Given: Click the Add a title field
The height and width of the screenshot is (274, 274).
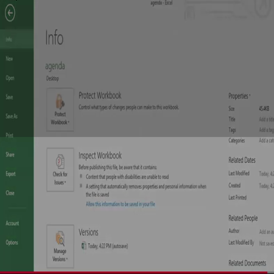Looking at the screenshot, I should (x=266, y=119).
